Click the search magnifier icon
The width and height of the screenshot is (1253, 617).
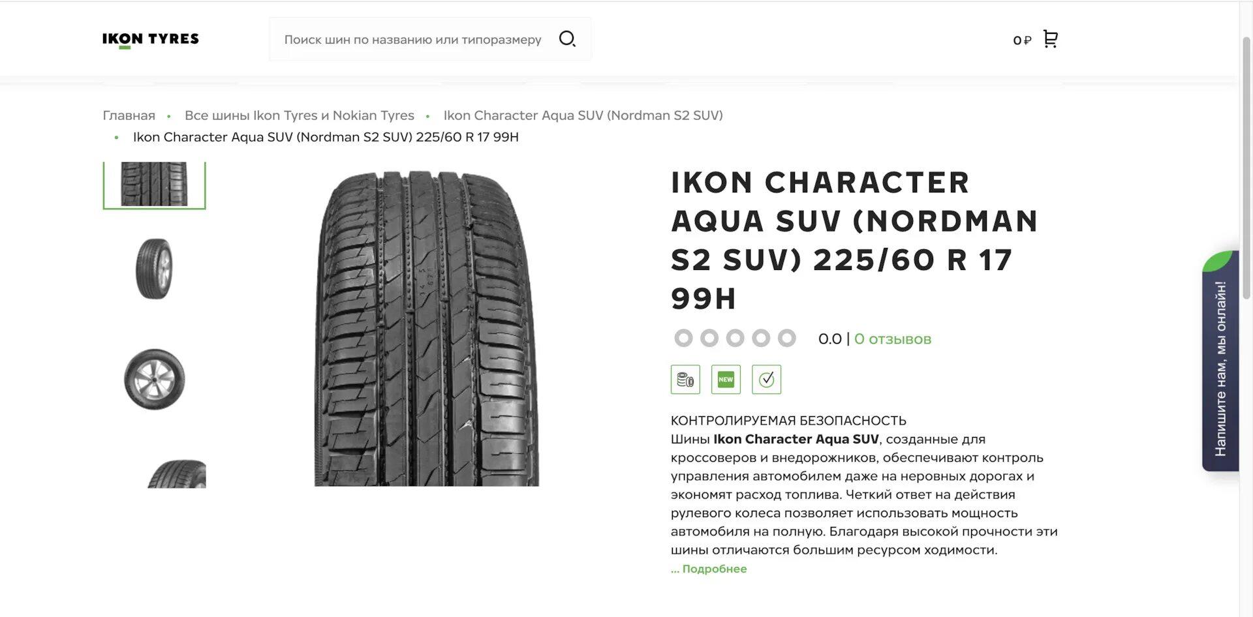[567, 39]
